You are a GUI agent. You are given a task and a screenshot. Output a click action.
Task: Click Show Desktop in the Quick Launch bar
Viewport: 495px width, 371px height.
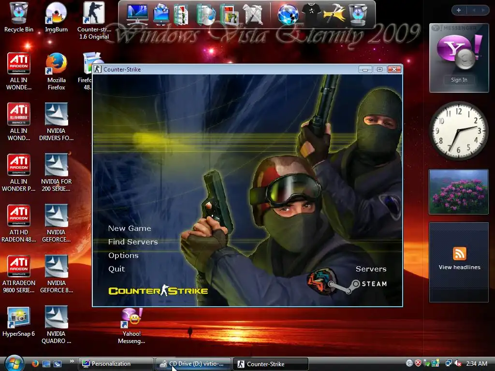(x=46, y=364)
